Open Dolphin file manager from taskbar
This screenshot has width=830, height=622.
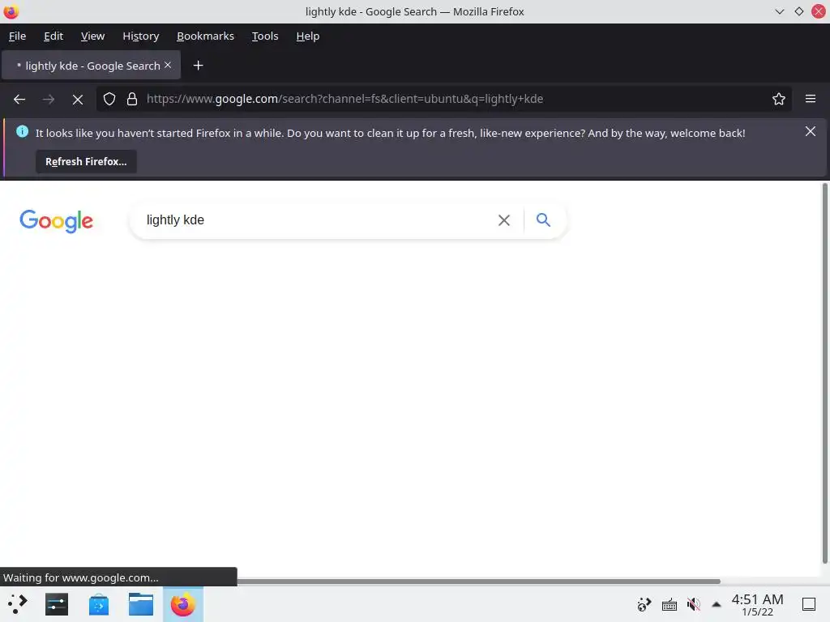pos(141,604)
